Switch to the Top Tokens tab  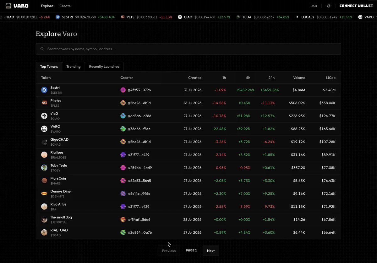49,67
